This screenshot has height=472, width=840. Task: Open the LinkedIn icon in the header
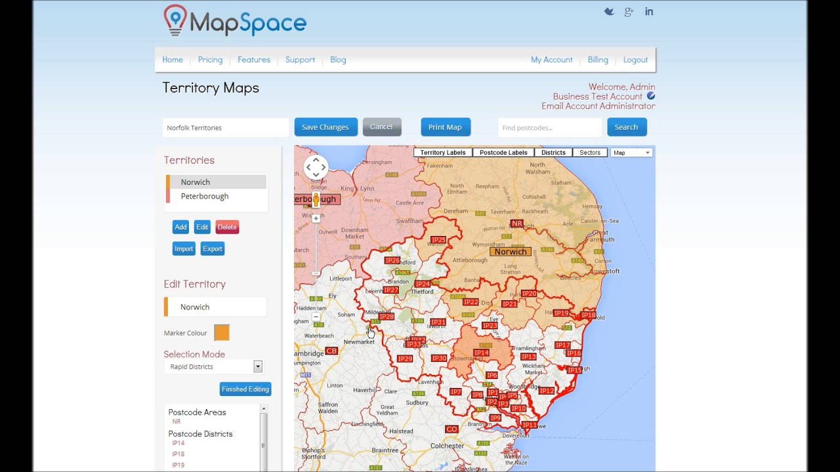[x=649, y=12]
